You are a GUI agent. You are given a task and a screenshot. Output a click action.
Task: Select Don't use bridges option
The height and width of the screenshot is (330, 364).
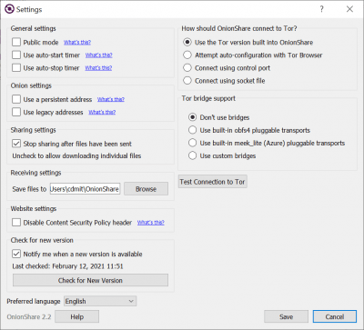[x=192, y=117]
